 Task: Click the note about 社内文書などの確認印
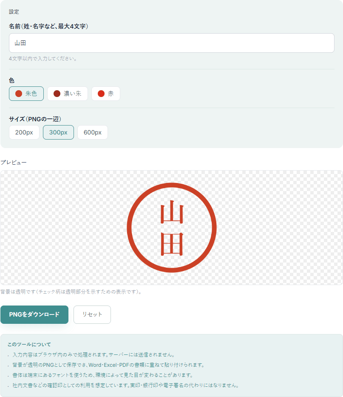[x=126, y=386]
